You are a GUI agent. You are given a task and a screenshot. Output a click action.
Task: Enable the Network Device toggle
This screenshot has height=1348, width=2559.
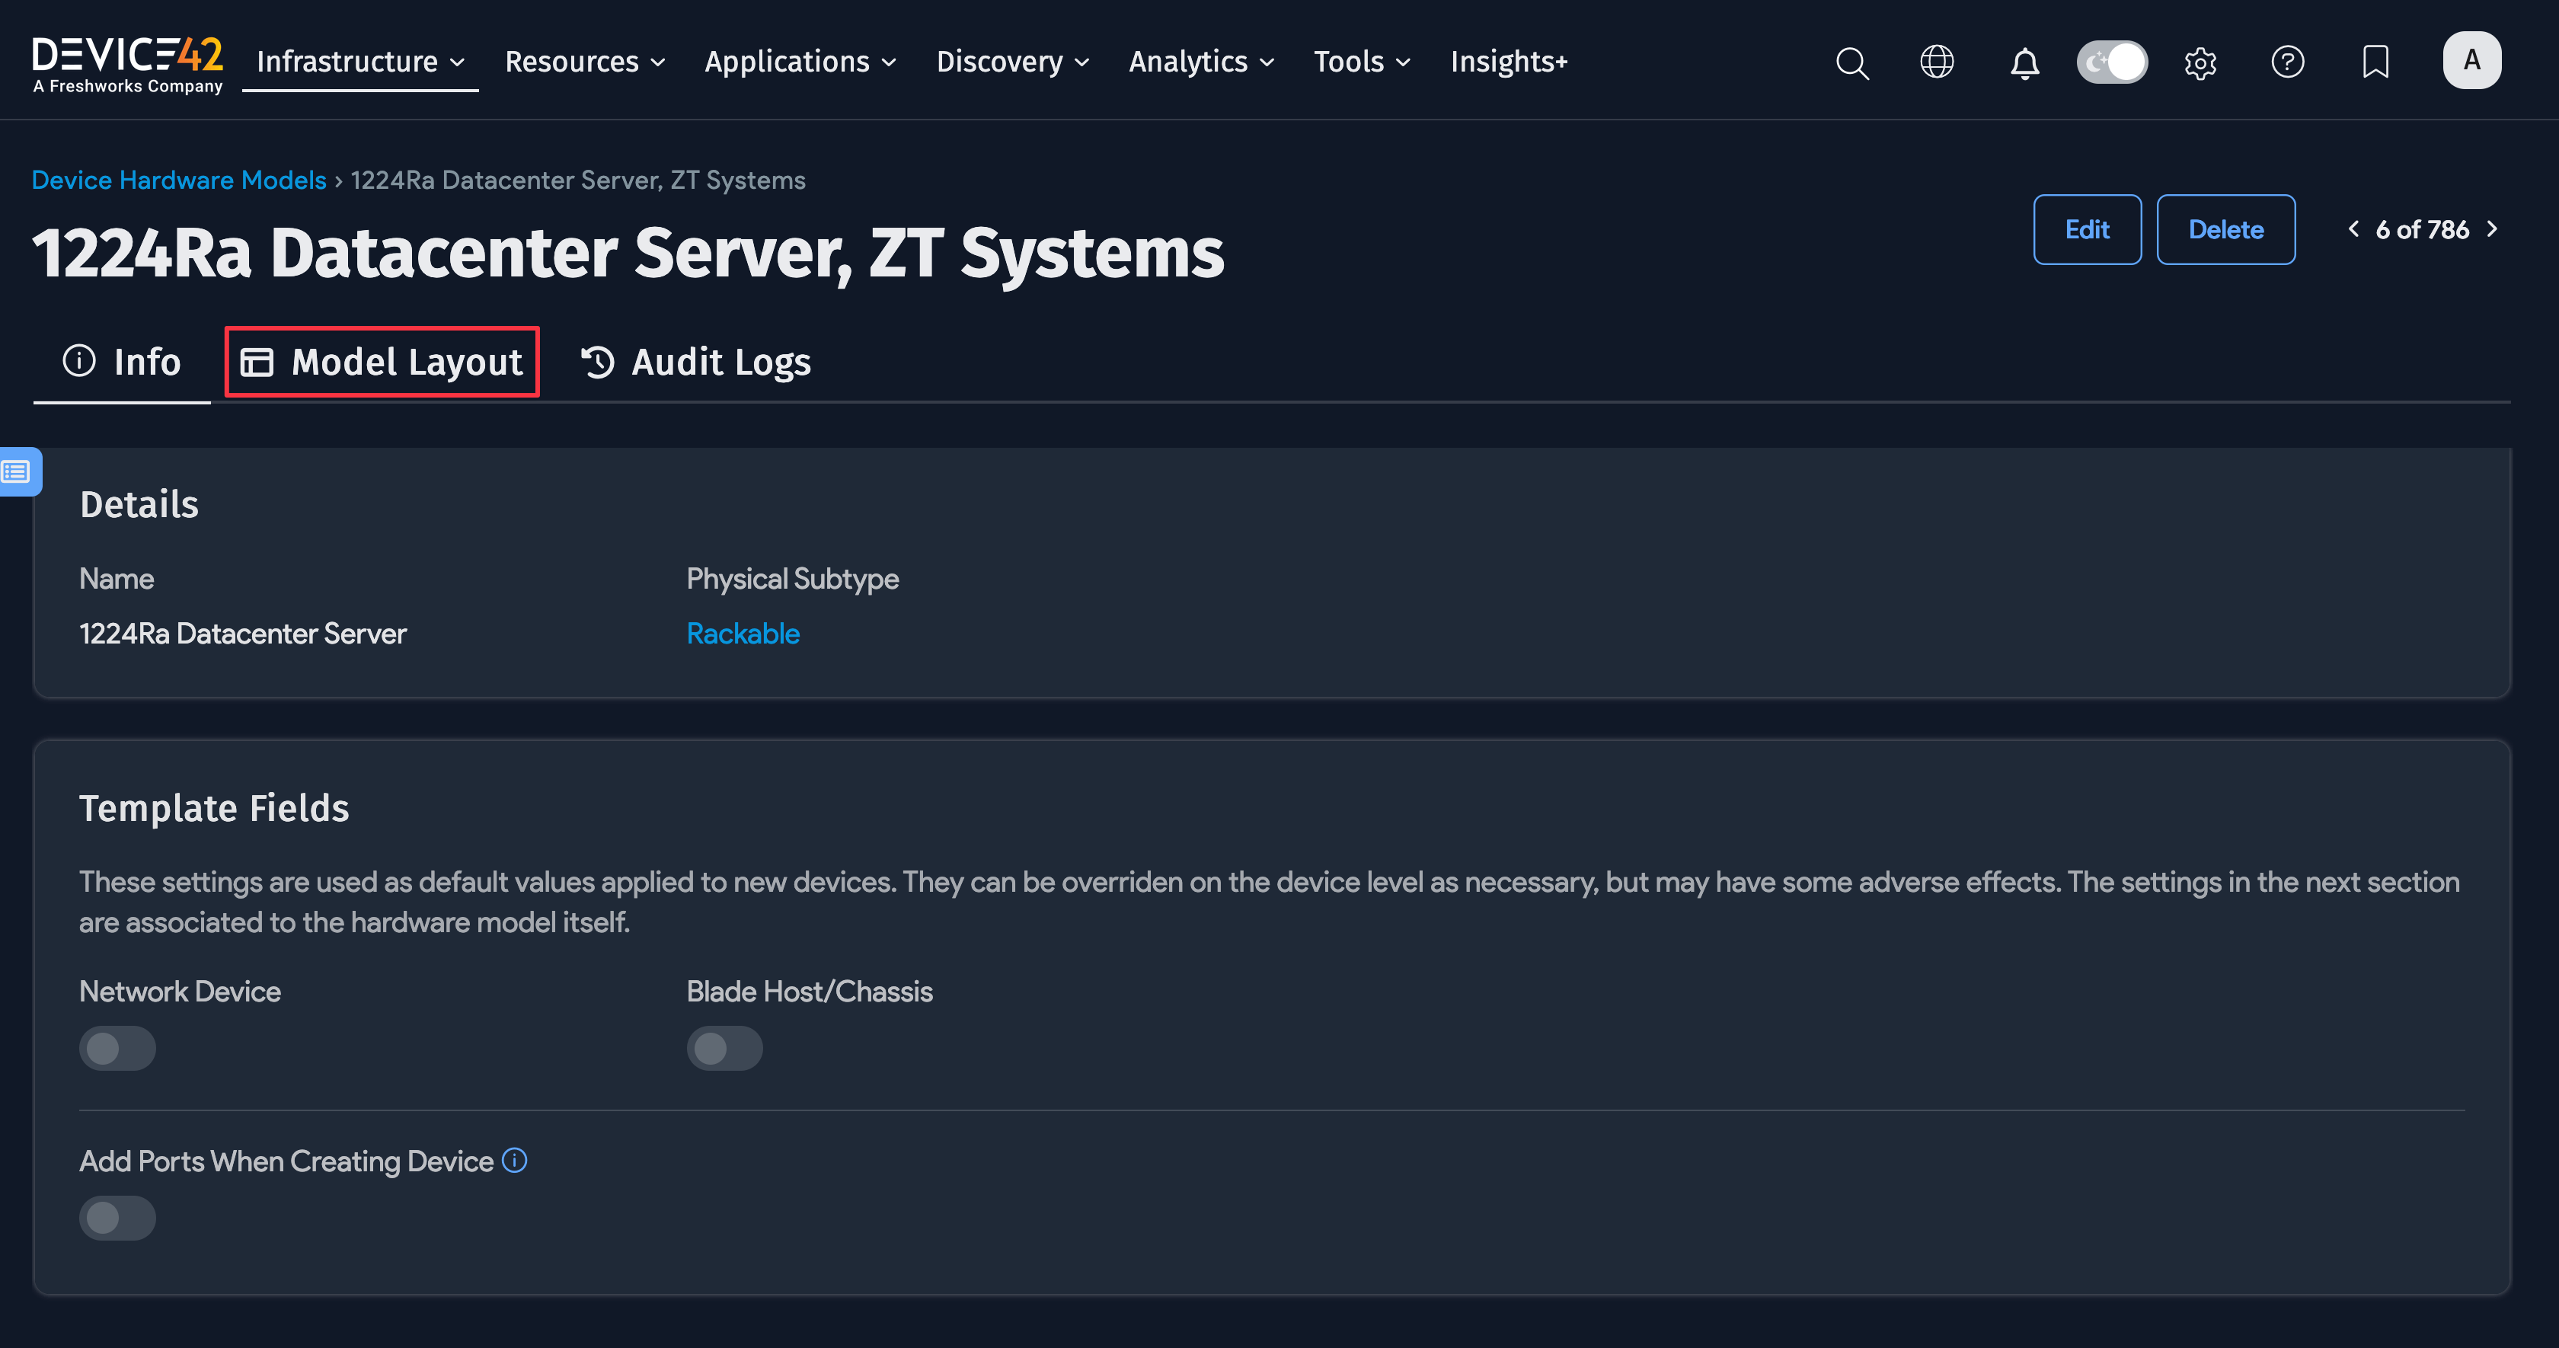point(117,1048)
